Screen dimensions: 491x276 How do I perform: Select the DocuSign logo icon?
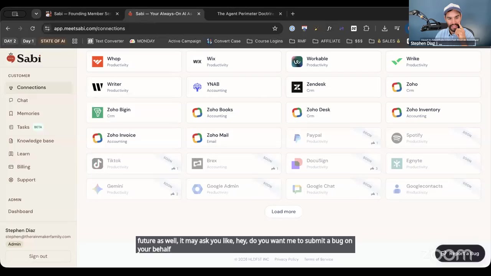click(297, 163)
